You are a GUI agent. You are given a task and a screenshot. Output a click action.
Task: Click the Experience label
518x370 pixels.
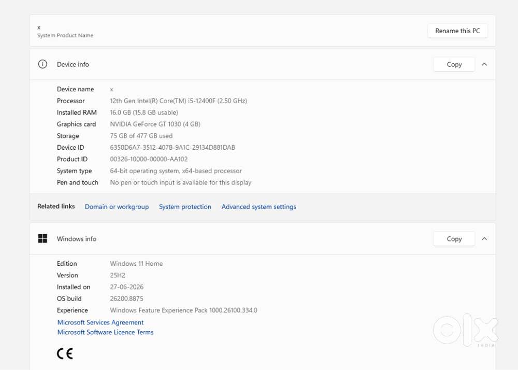pos(73,310)
